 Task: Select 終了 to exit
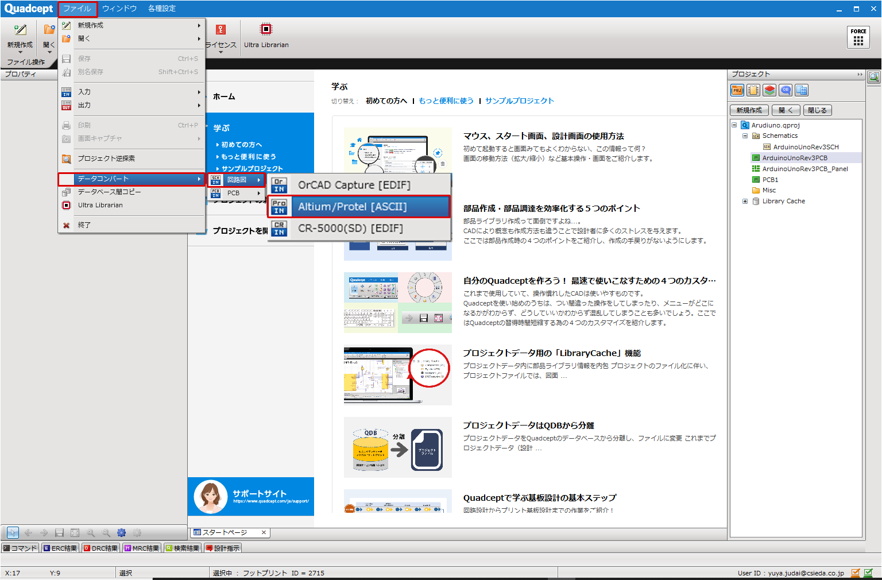[x=131, y=225]
